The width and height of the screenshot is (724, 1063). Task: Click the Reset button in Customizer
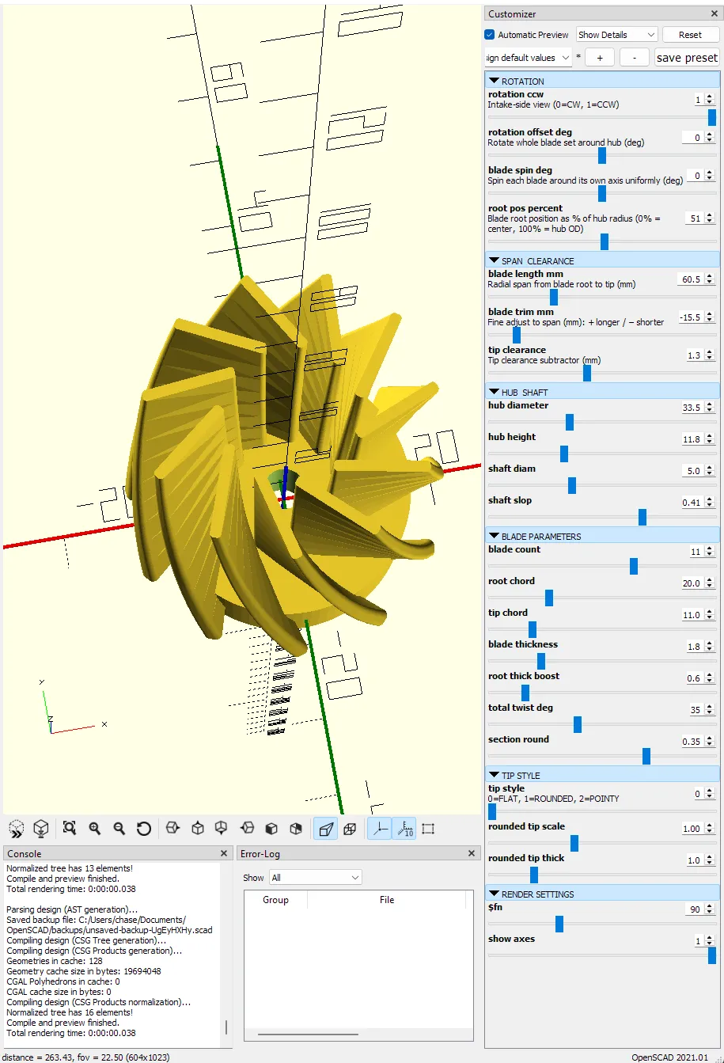pos(690,35)
